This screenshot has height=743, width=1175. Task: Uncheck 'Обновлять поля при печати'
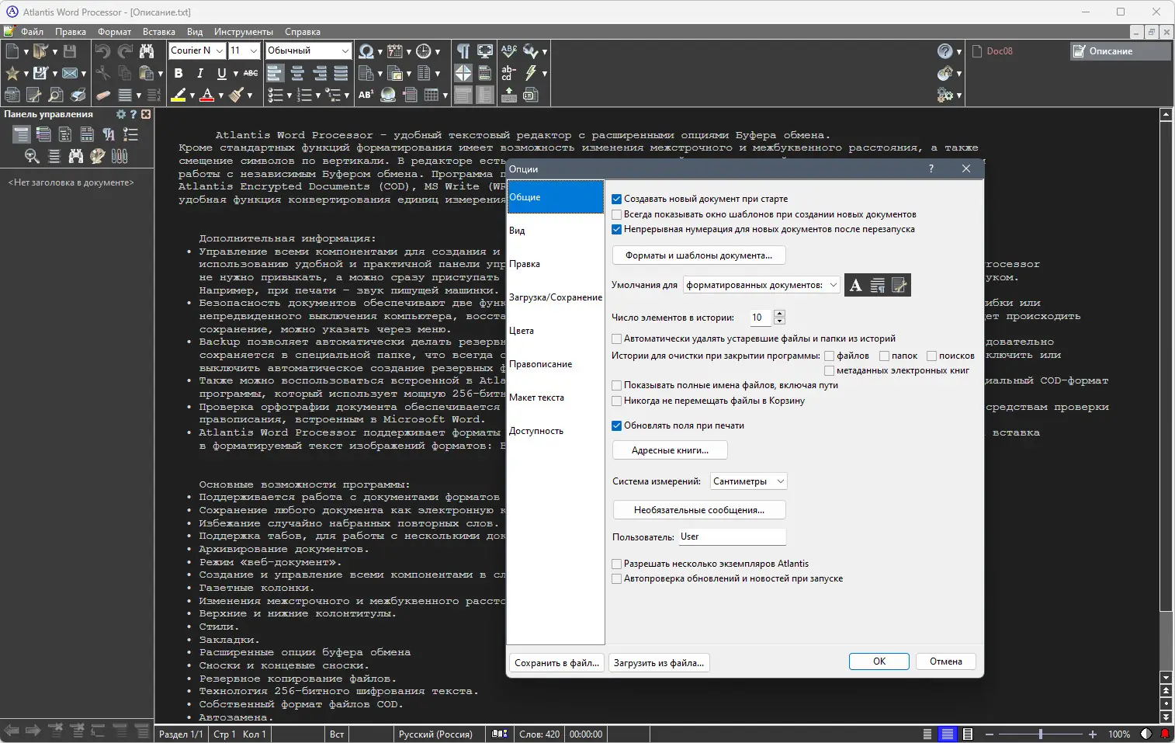(616, 425)
